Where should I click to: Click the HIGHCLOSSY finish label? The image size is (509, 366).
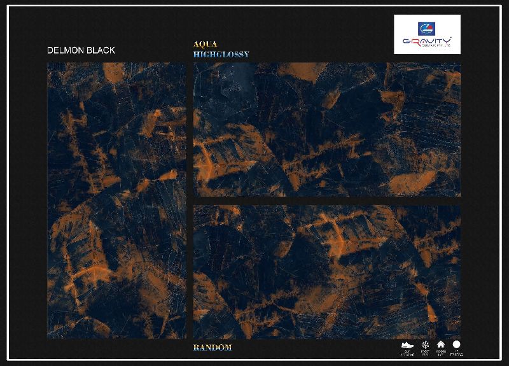point(221,55)
